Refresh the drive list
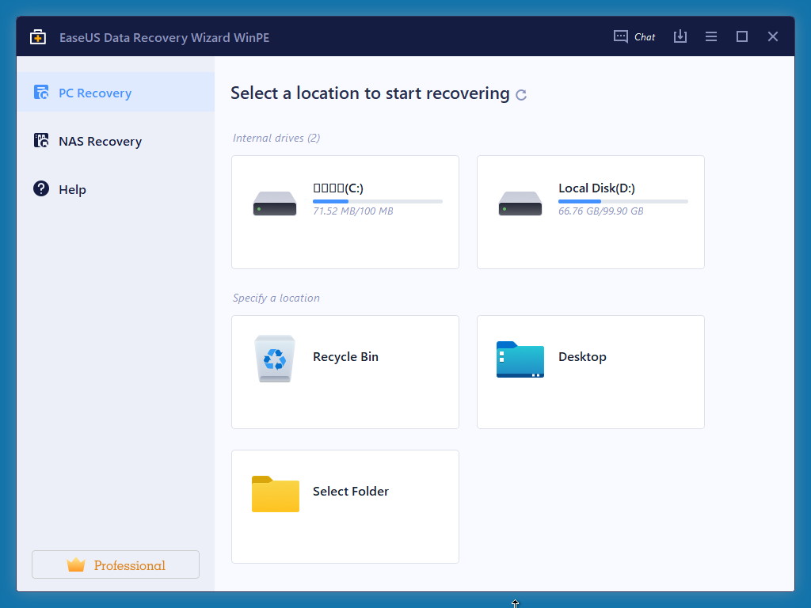The width and height of the screenshot is (811, 608). (521, 95)
